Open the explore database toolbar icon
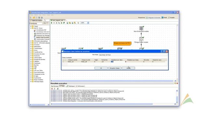Image resolution: width=208 pixels, height=117 pixels. click(75, 23)
